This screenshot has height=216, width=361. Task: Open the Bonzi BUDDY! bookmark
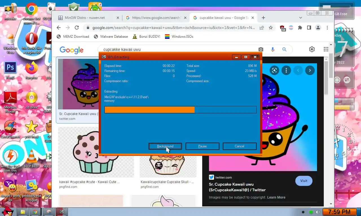146,37
